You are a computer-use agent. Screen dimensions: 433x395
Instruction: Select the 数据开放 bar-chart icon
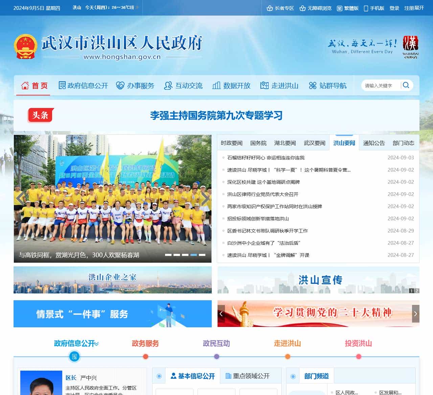click(x=216, y=86)
